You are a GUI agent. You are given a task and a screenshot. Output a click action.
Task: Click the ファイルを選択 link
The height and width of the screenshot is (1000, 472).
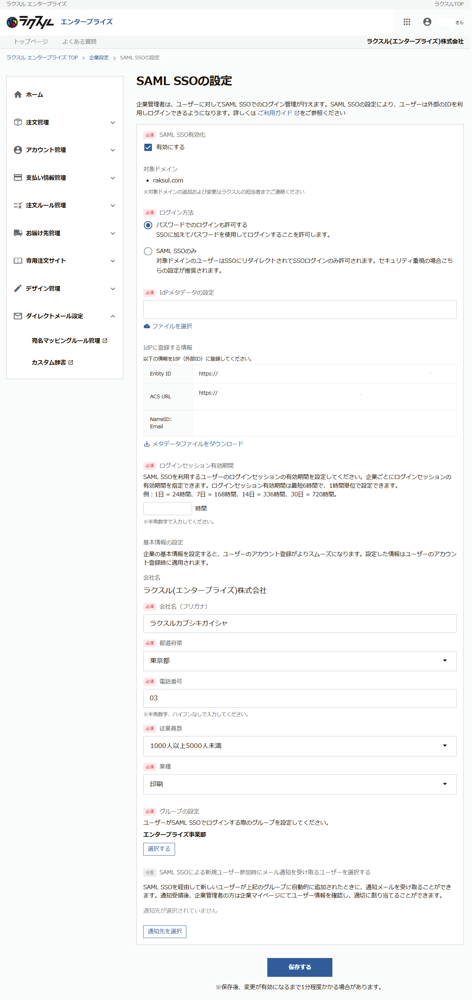(x=172, y=326)
